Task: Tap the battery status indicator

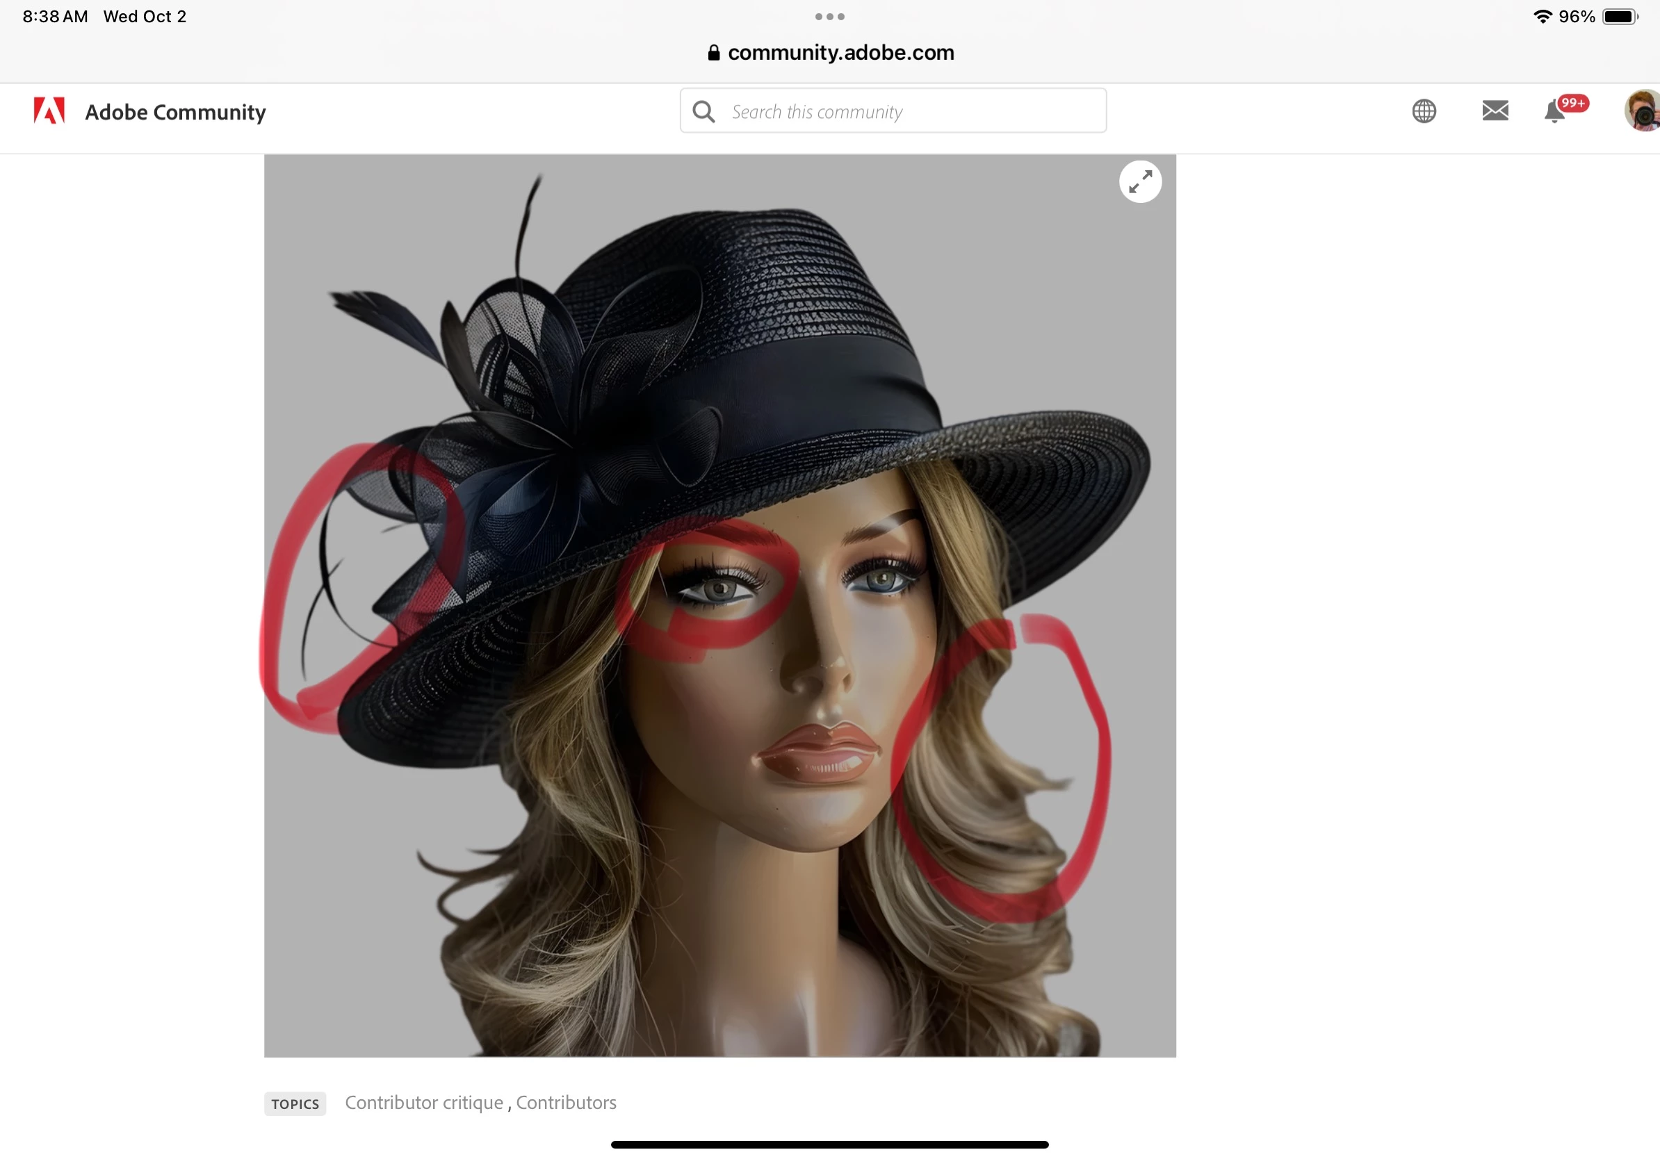Action: pyautogui.click(x=1620, y=17)
